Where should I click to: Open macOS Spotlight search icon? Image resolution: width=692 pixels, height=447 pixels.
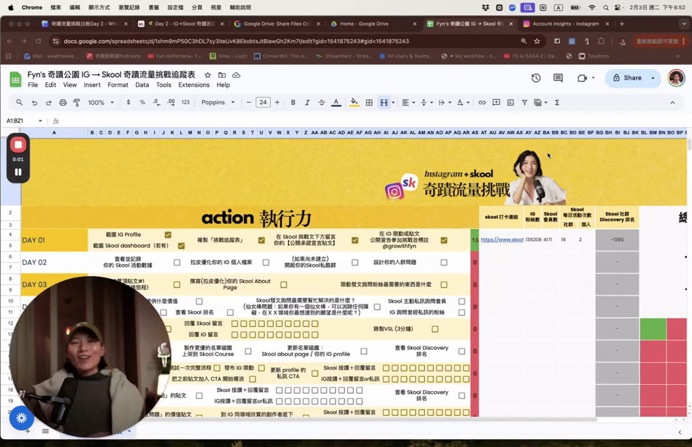[x=606, y=7]
